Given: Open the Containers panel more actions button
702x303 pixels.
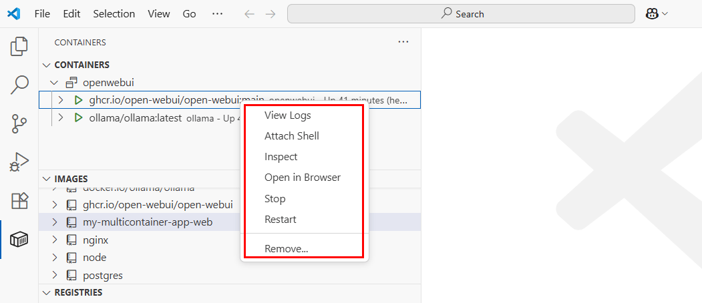Looking at the screenshot, I should click(x=403, y=42).
